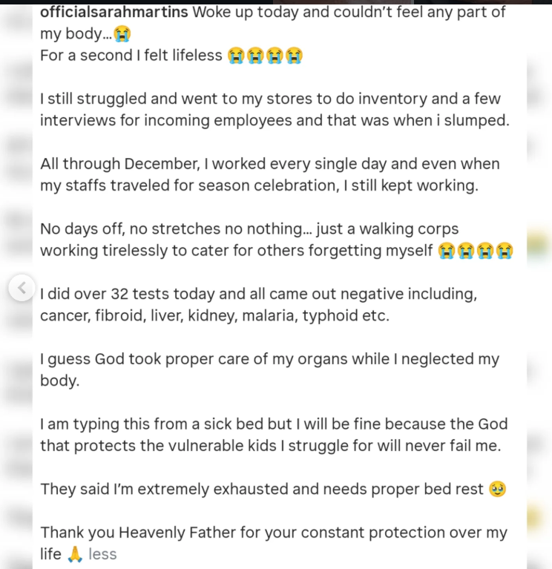Click the crying emoji after "my body..."
552x569 pixels.
click(122, 35)
